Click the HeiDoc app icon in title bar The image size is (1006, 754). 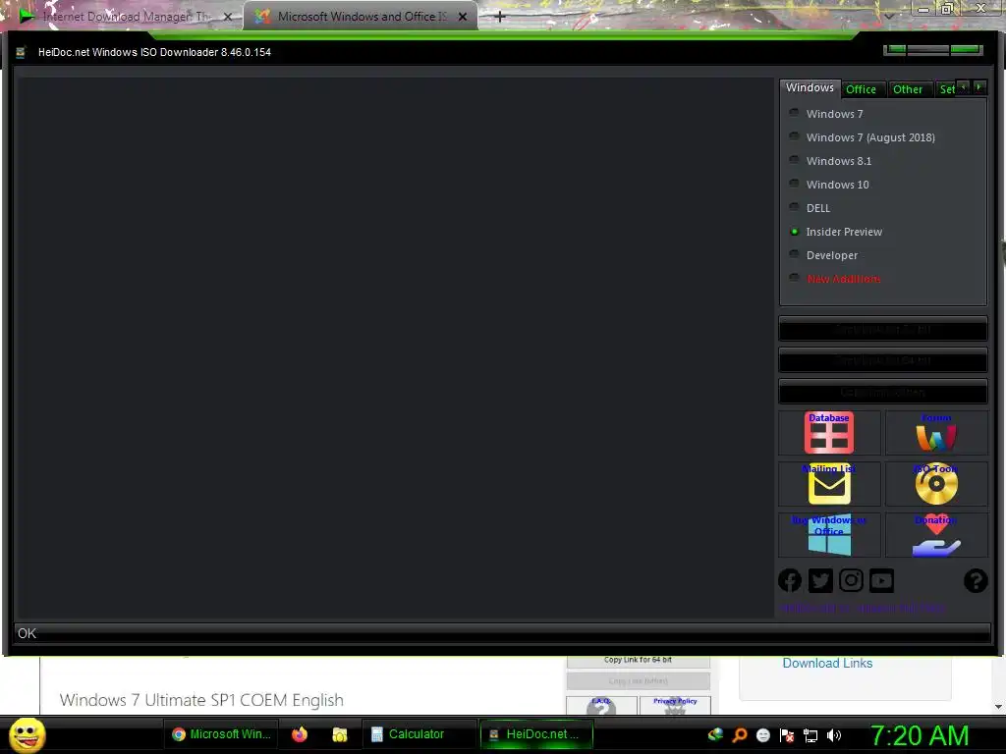(x=21, y=53)
